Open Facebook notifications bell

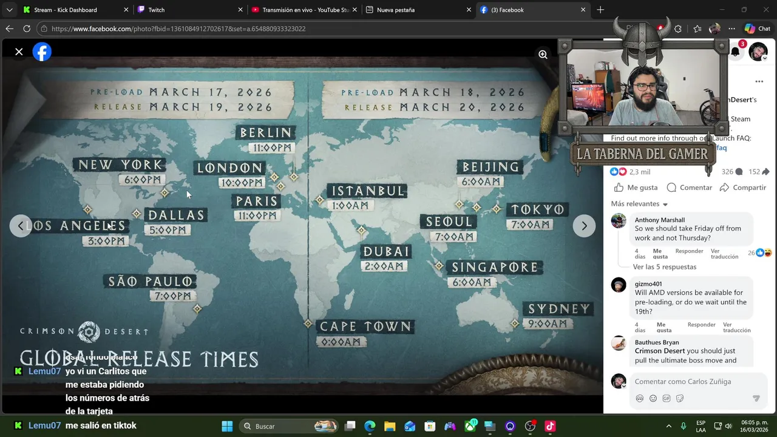(x=735, y=52)
